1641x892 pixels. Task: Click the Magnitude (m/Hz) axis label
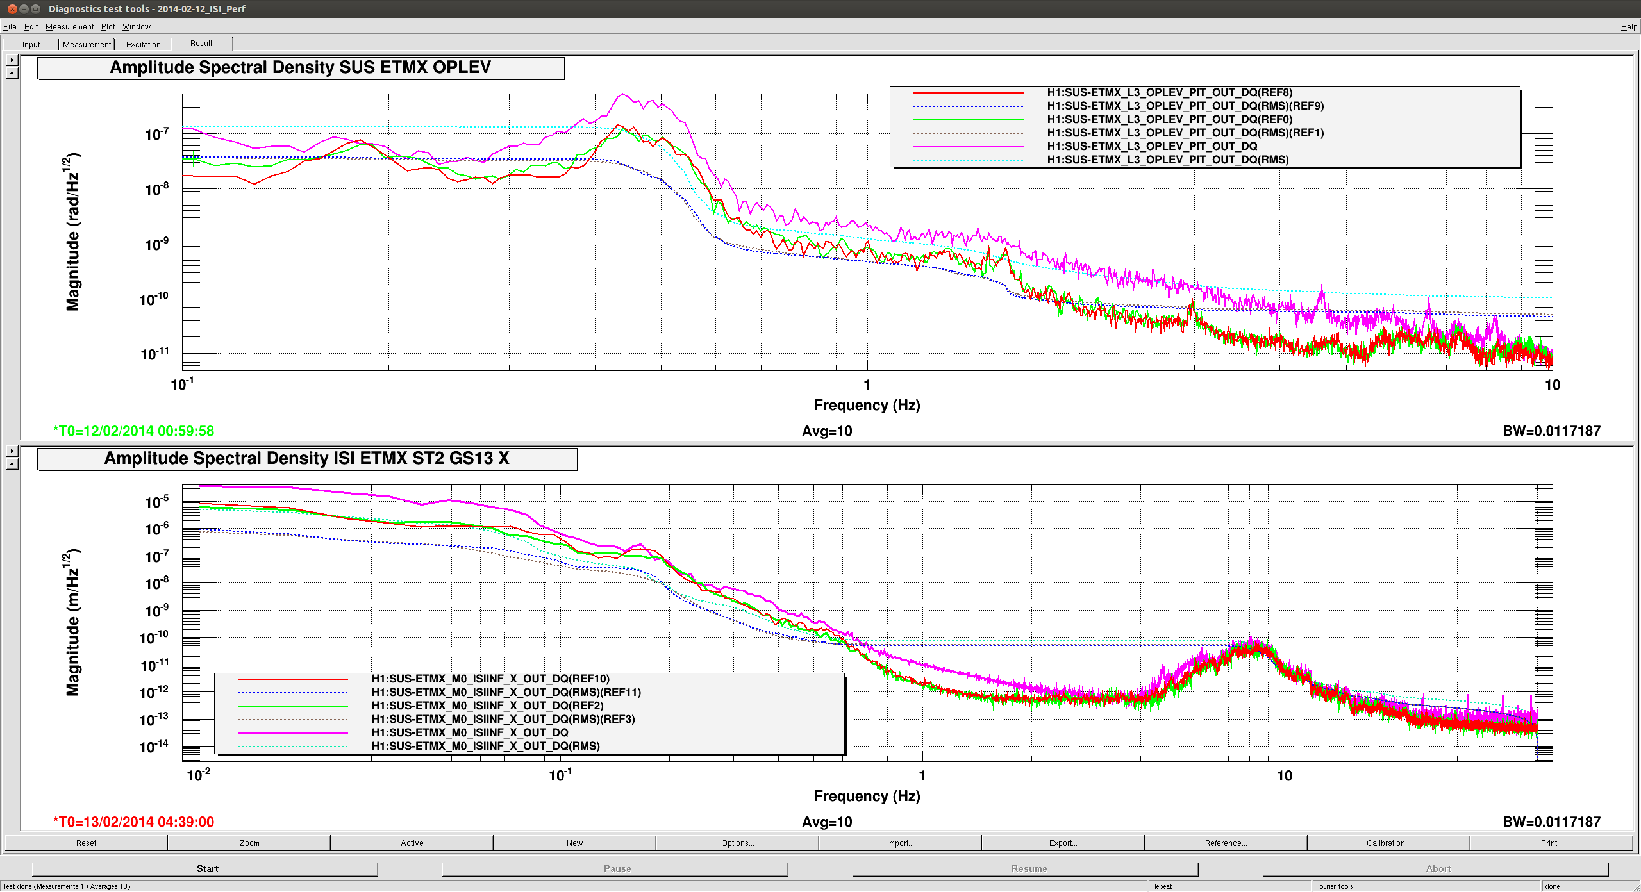tap(72, 622)
